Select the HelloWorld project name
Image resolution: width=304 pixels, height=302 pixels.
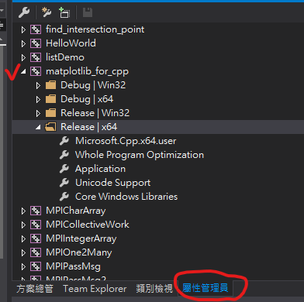(71, 43)
